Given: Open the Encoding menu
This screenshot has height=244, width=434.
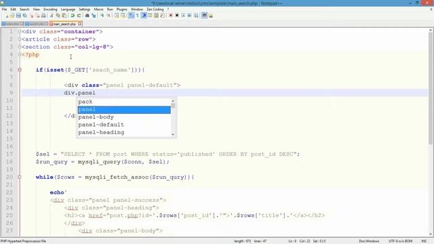Looking at the screenshot, I should 50,9.
